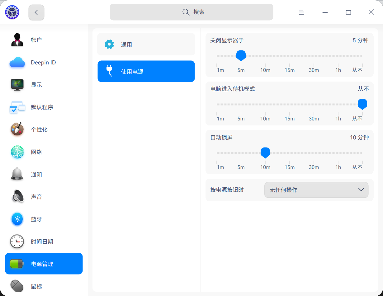
Task: Click inside the 搜索 search field
Action: pyautogui.click(x=191, y=12)
